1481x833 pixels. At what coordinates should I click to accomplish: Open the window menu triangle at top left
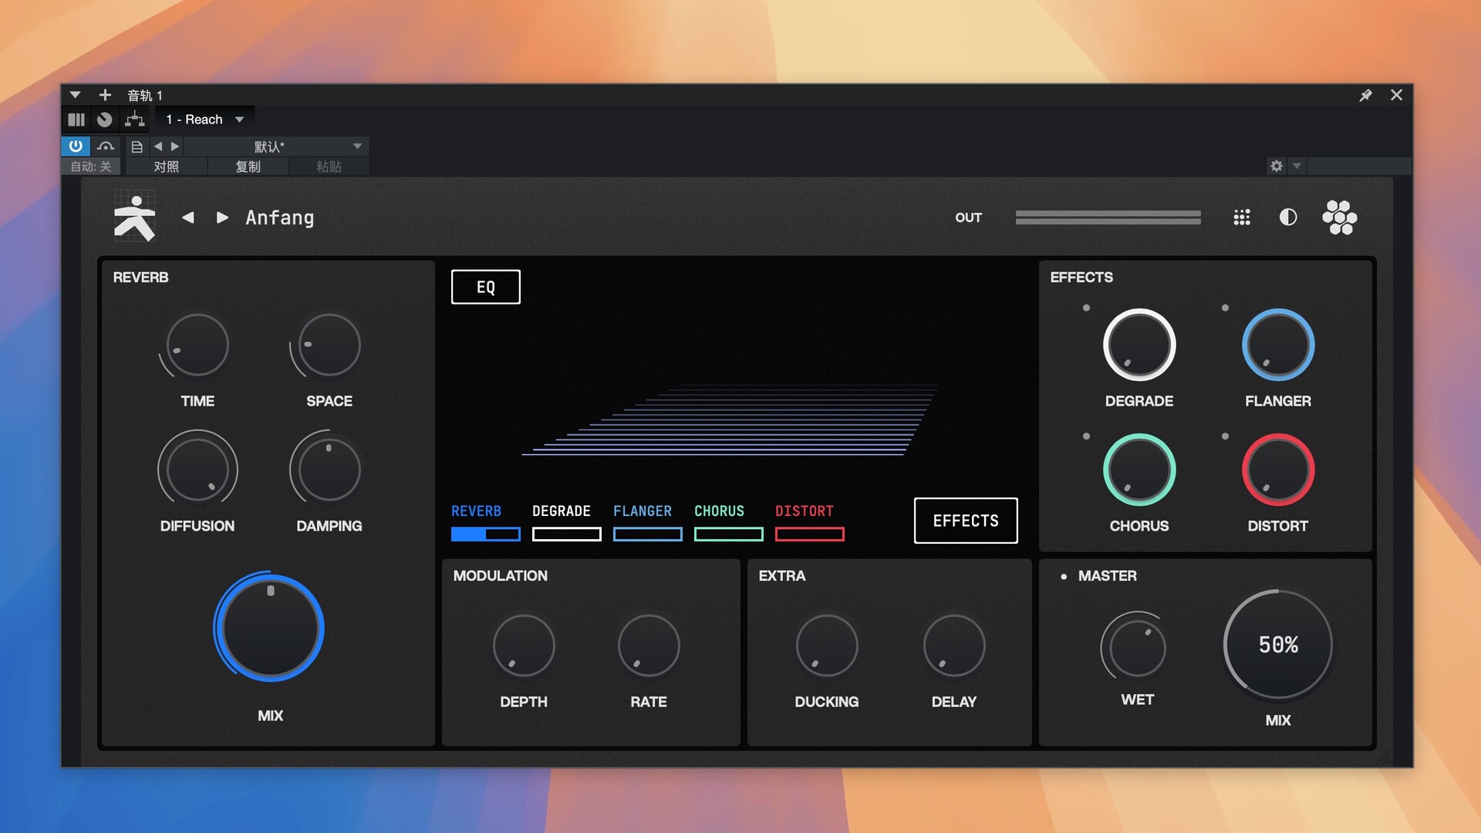click(x=75, y=95)
